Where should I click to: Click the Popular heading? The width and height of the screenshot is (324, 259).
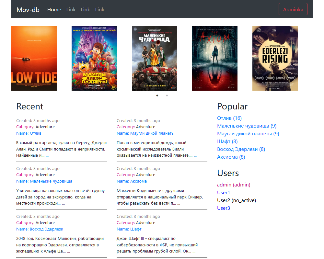pos(232,107)
